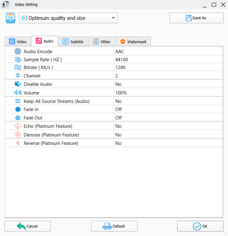Click the Fade In hexagon icon

[18, 109]
